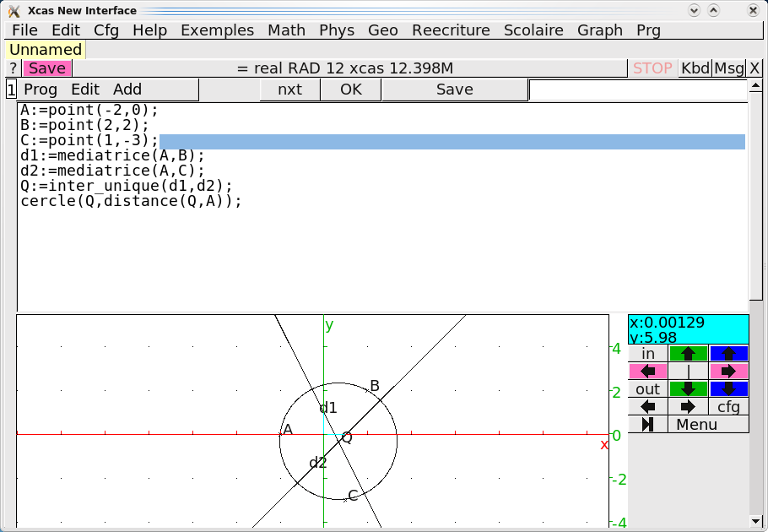The width and height of the screenshot is (768, 532).
Task: Open the Geo menu
Action: pyautogui.click(x=382, y=30)
